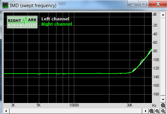
Task: Click the 10000 Hz axis label
Action: tap(74, 105)
